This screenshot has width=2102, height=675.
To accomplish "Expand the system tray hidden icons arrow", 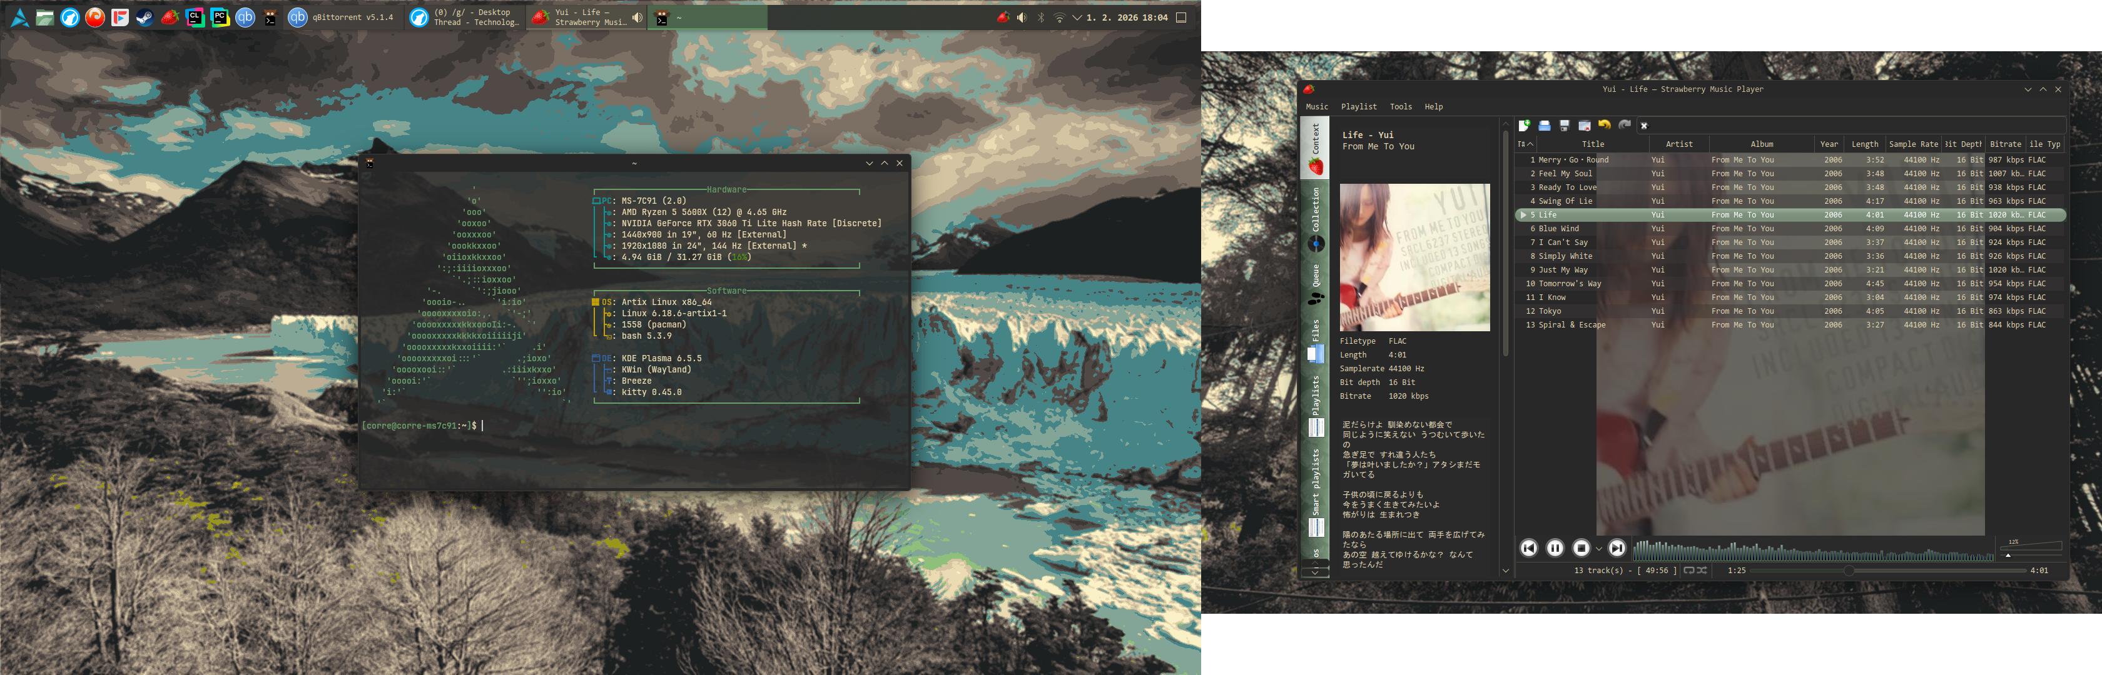I will click(x=1077, y=18).
